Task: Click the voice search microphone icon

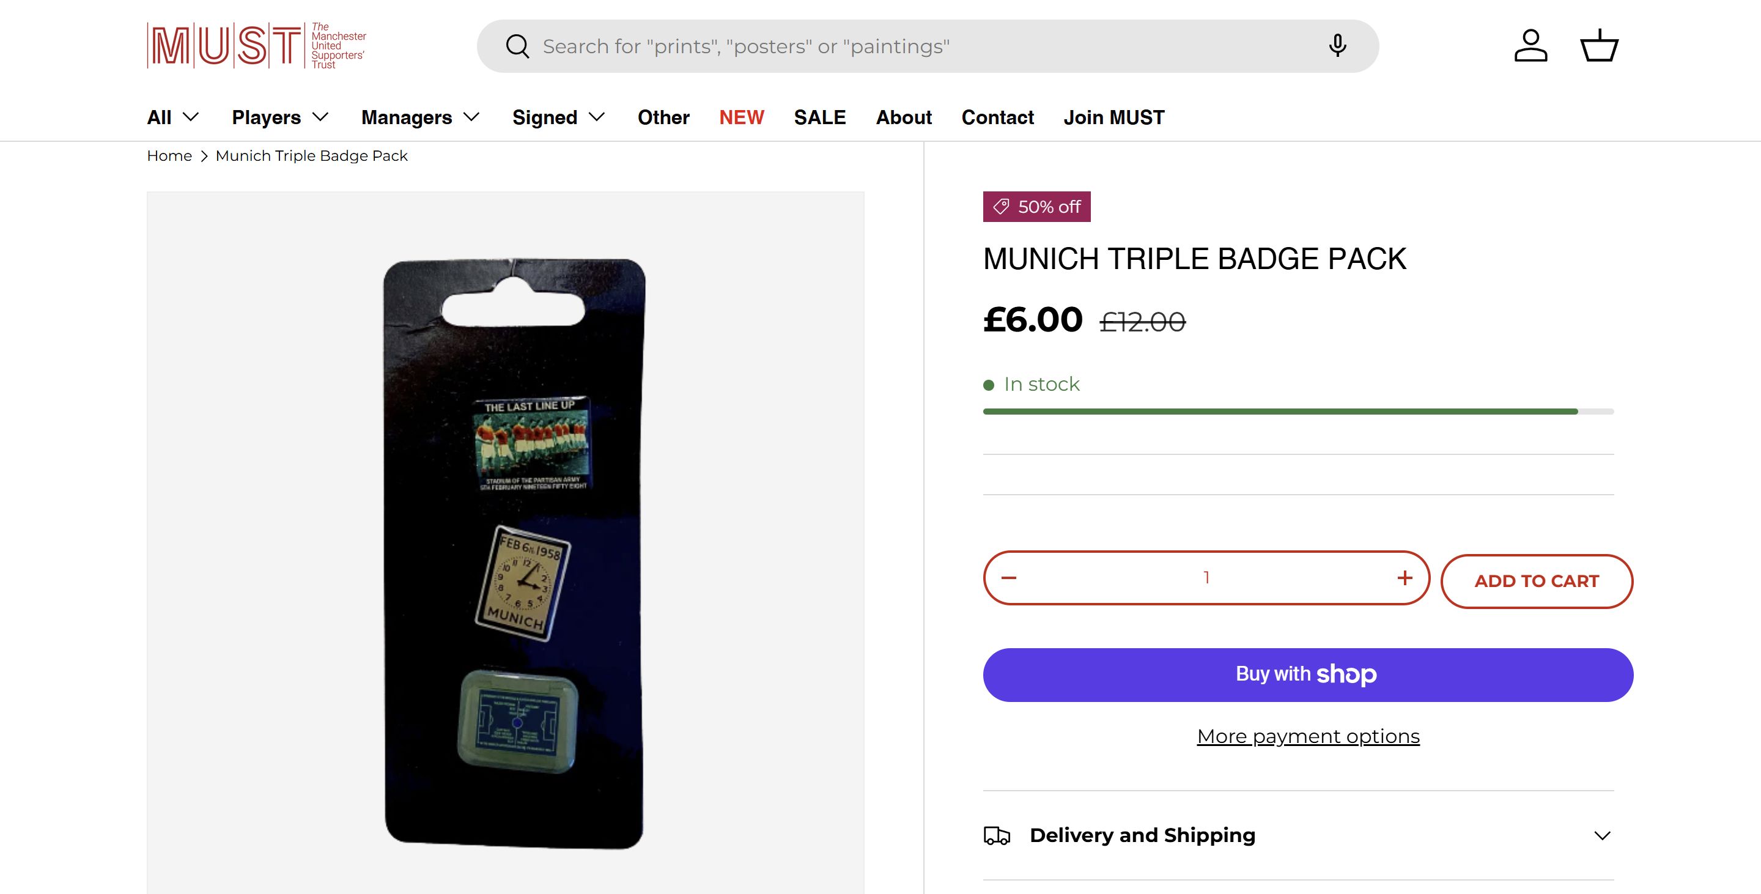Action: (x=1337, y=46)
